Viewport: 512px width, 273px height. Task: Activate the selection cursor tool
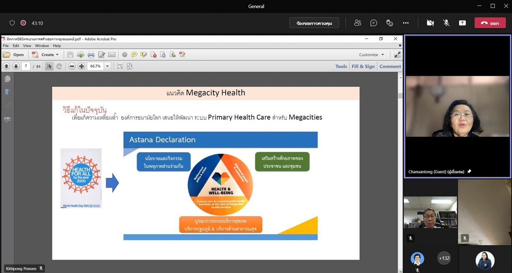click(x=49, y=66)
